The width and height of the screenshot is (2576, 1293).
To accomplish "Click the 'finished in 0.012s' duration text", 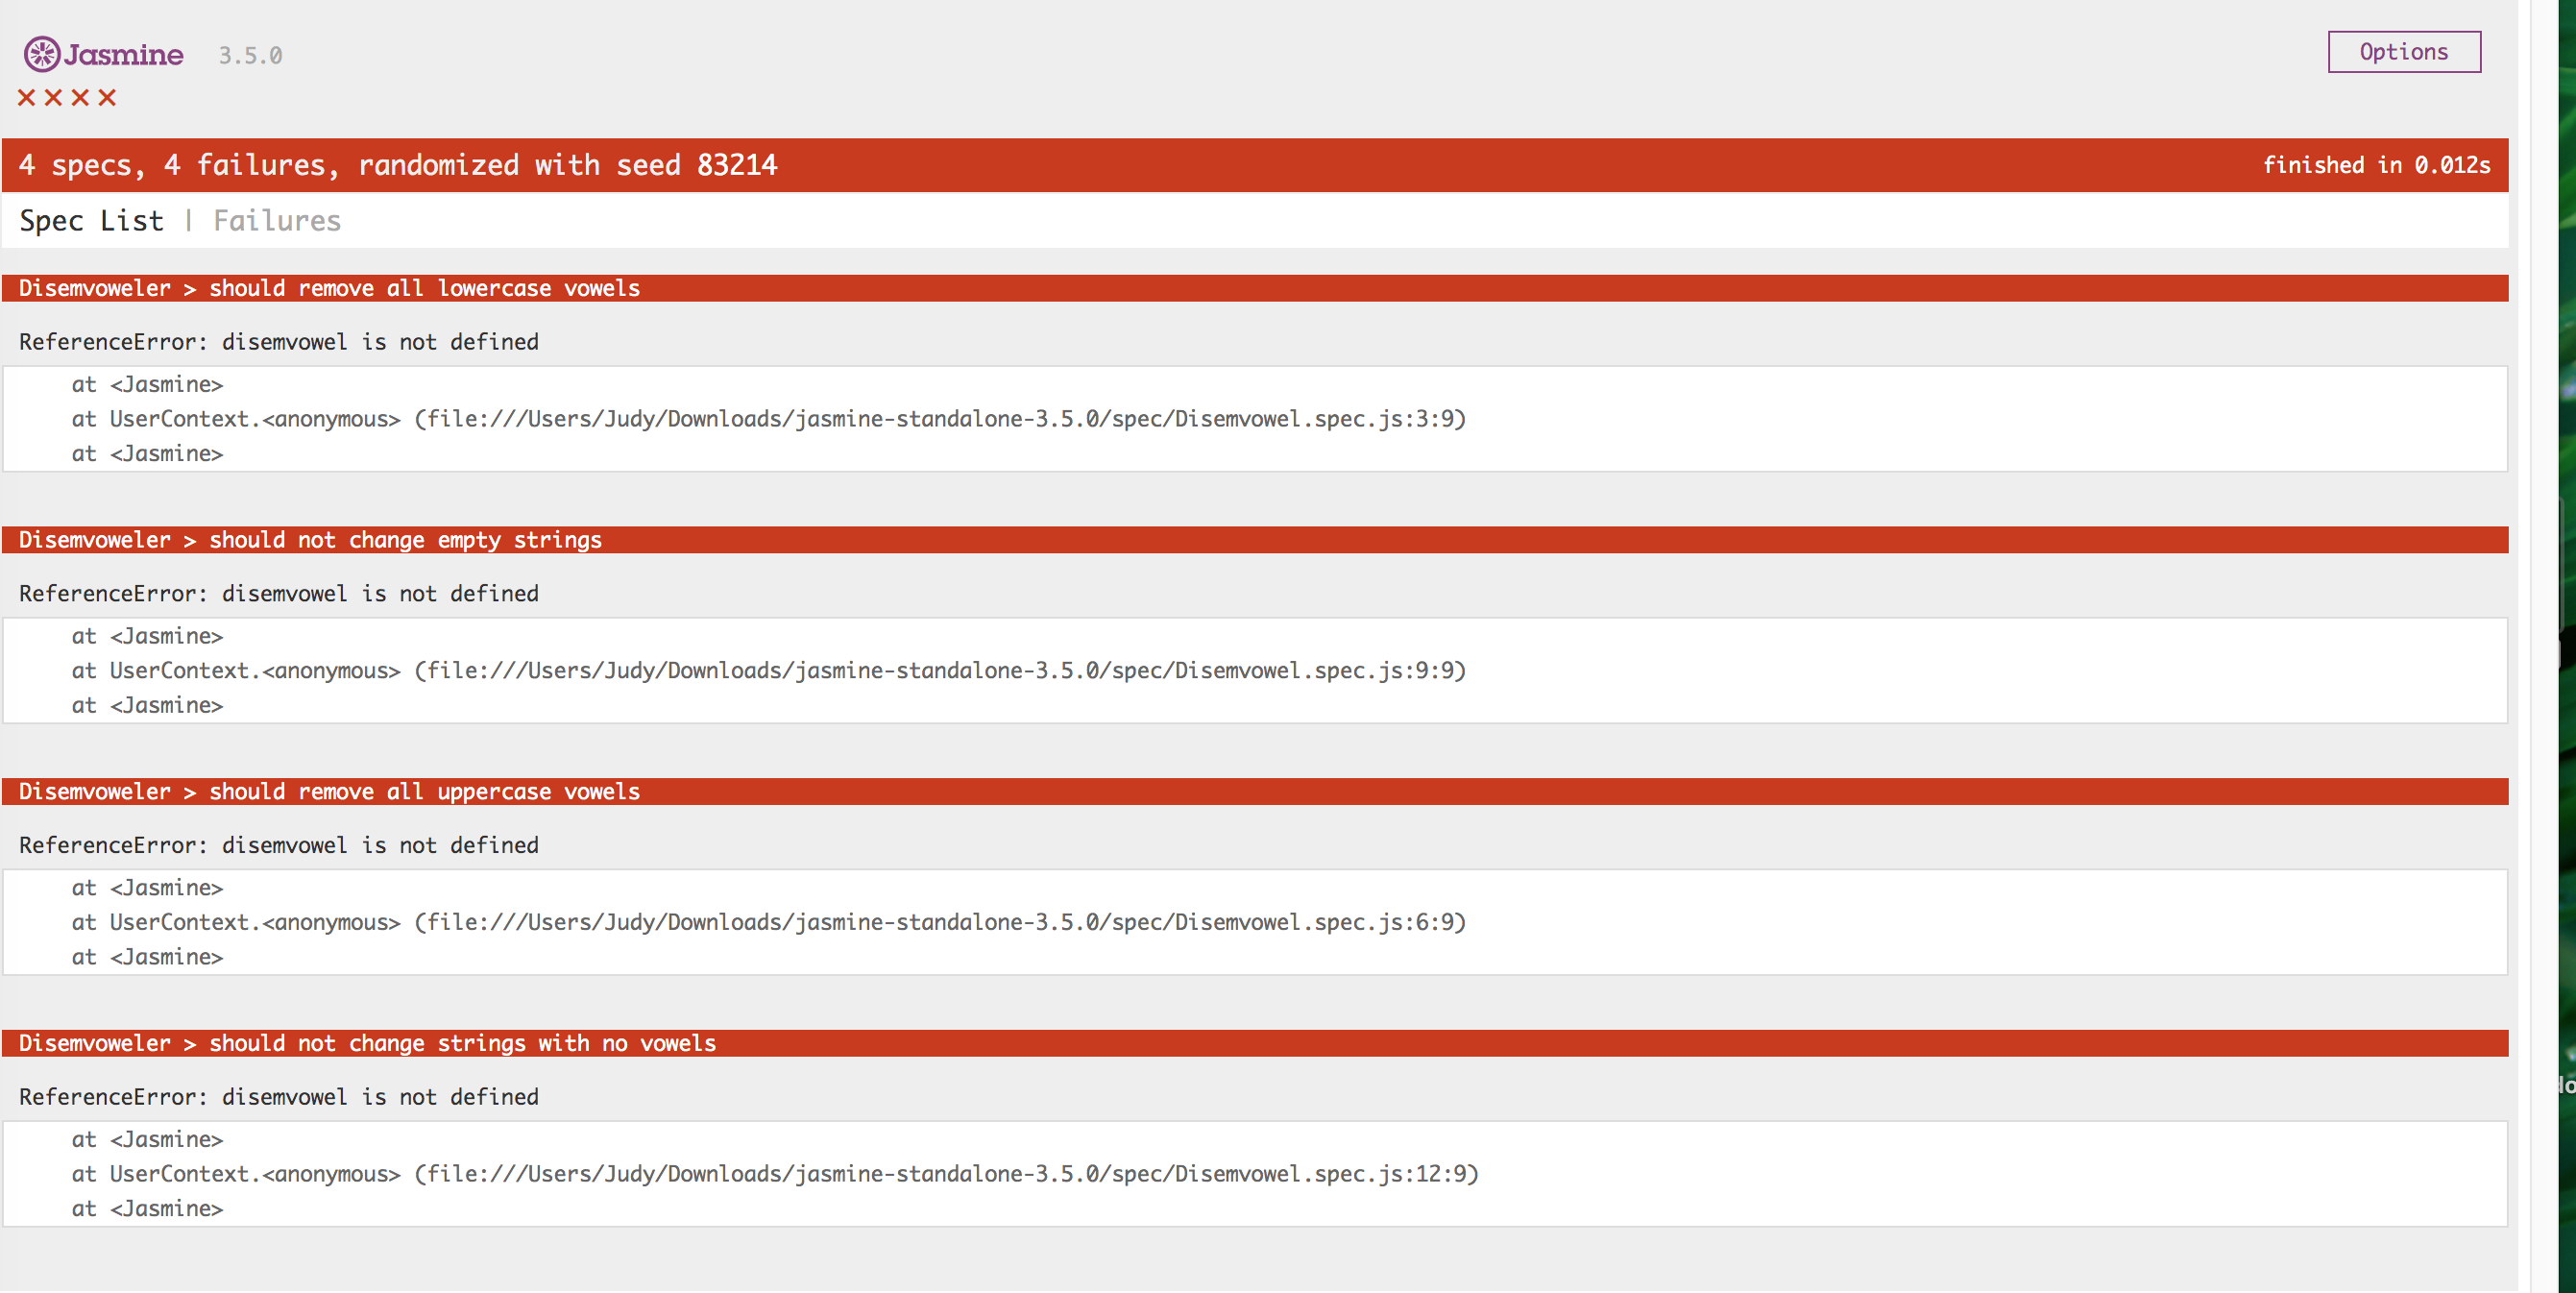I will (2376, 165).
